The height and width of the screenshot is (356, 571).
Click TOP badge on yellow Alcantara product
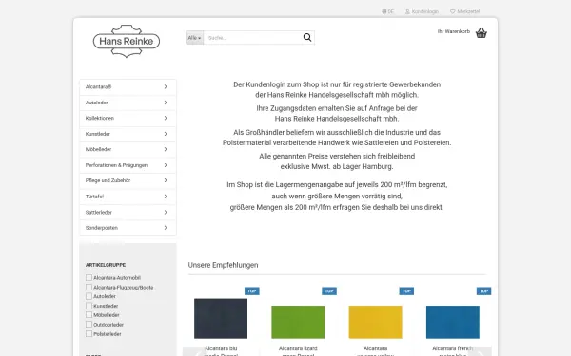point(406,291)
